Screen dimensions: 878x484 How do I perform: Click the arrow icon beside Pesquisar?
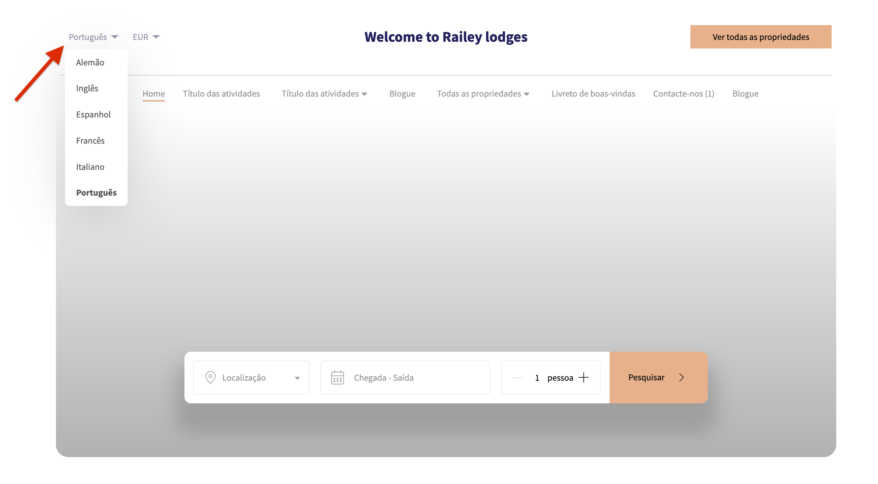[x=682, y=378]
